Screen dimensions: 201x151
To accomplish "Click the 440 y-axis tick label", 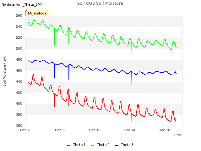I will click(x=19, y=82).
